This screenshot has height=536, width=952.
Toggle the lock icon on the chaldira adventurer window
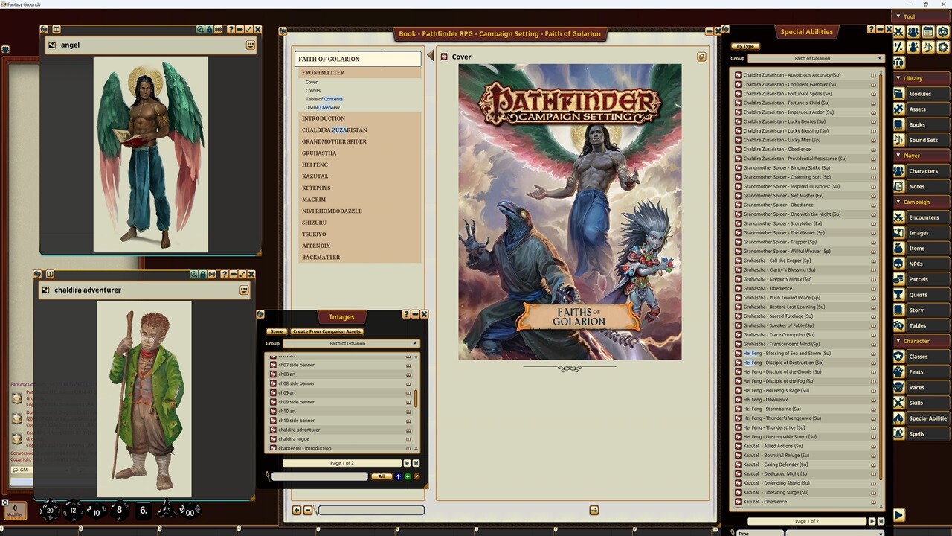tap(203, 275)
